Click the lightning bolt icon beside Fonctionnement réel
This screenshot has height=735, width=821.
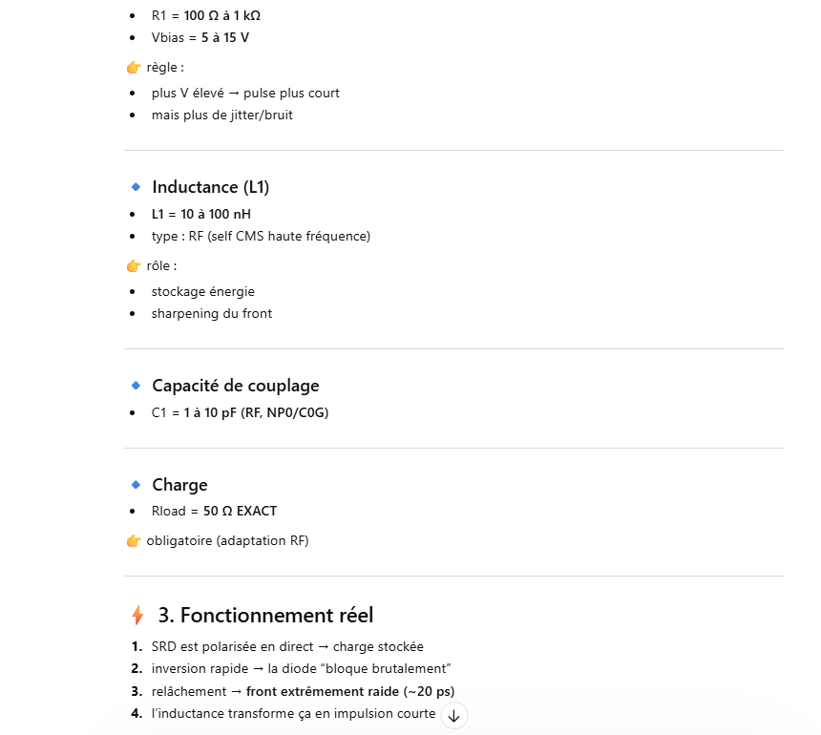coord(137,615)
